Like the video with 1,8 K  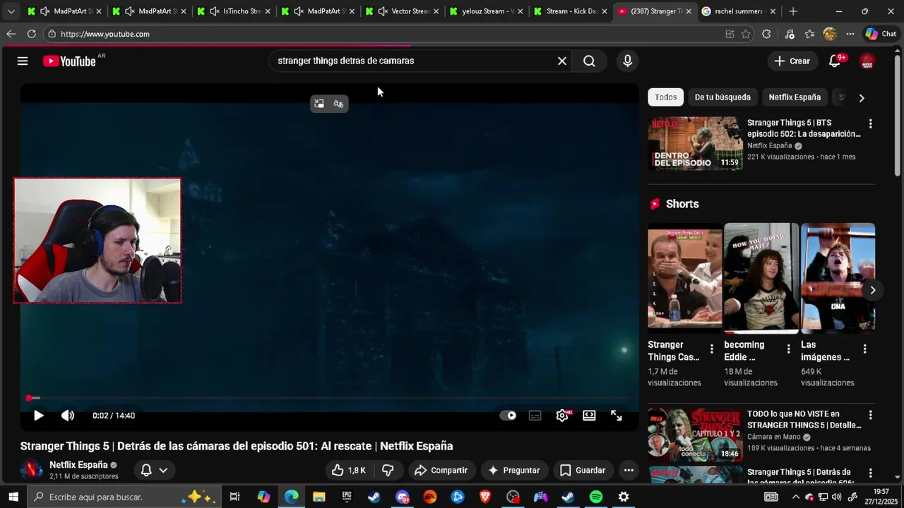pyautogui.click(x=350, y=471)
